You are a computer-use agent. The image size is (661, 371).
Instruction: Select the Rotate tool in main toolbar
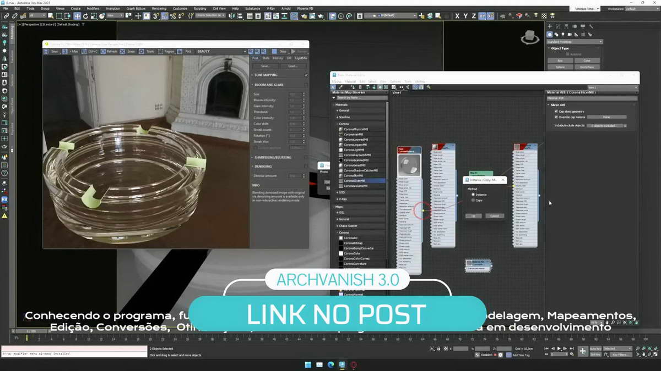[x=85, y=16]
